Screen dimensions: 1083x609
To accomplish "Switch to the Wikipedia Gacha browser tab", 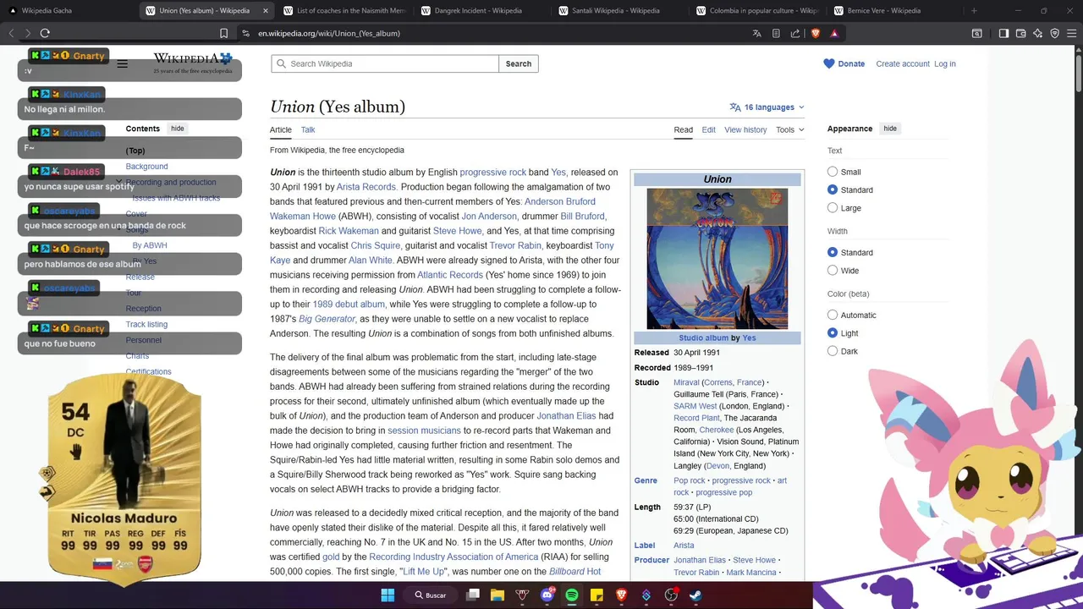I will point(69,11).
